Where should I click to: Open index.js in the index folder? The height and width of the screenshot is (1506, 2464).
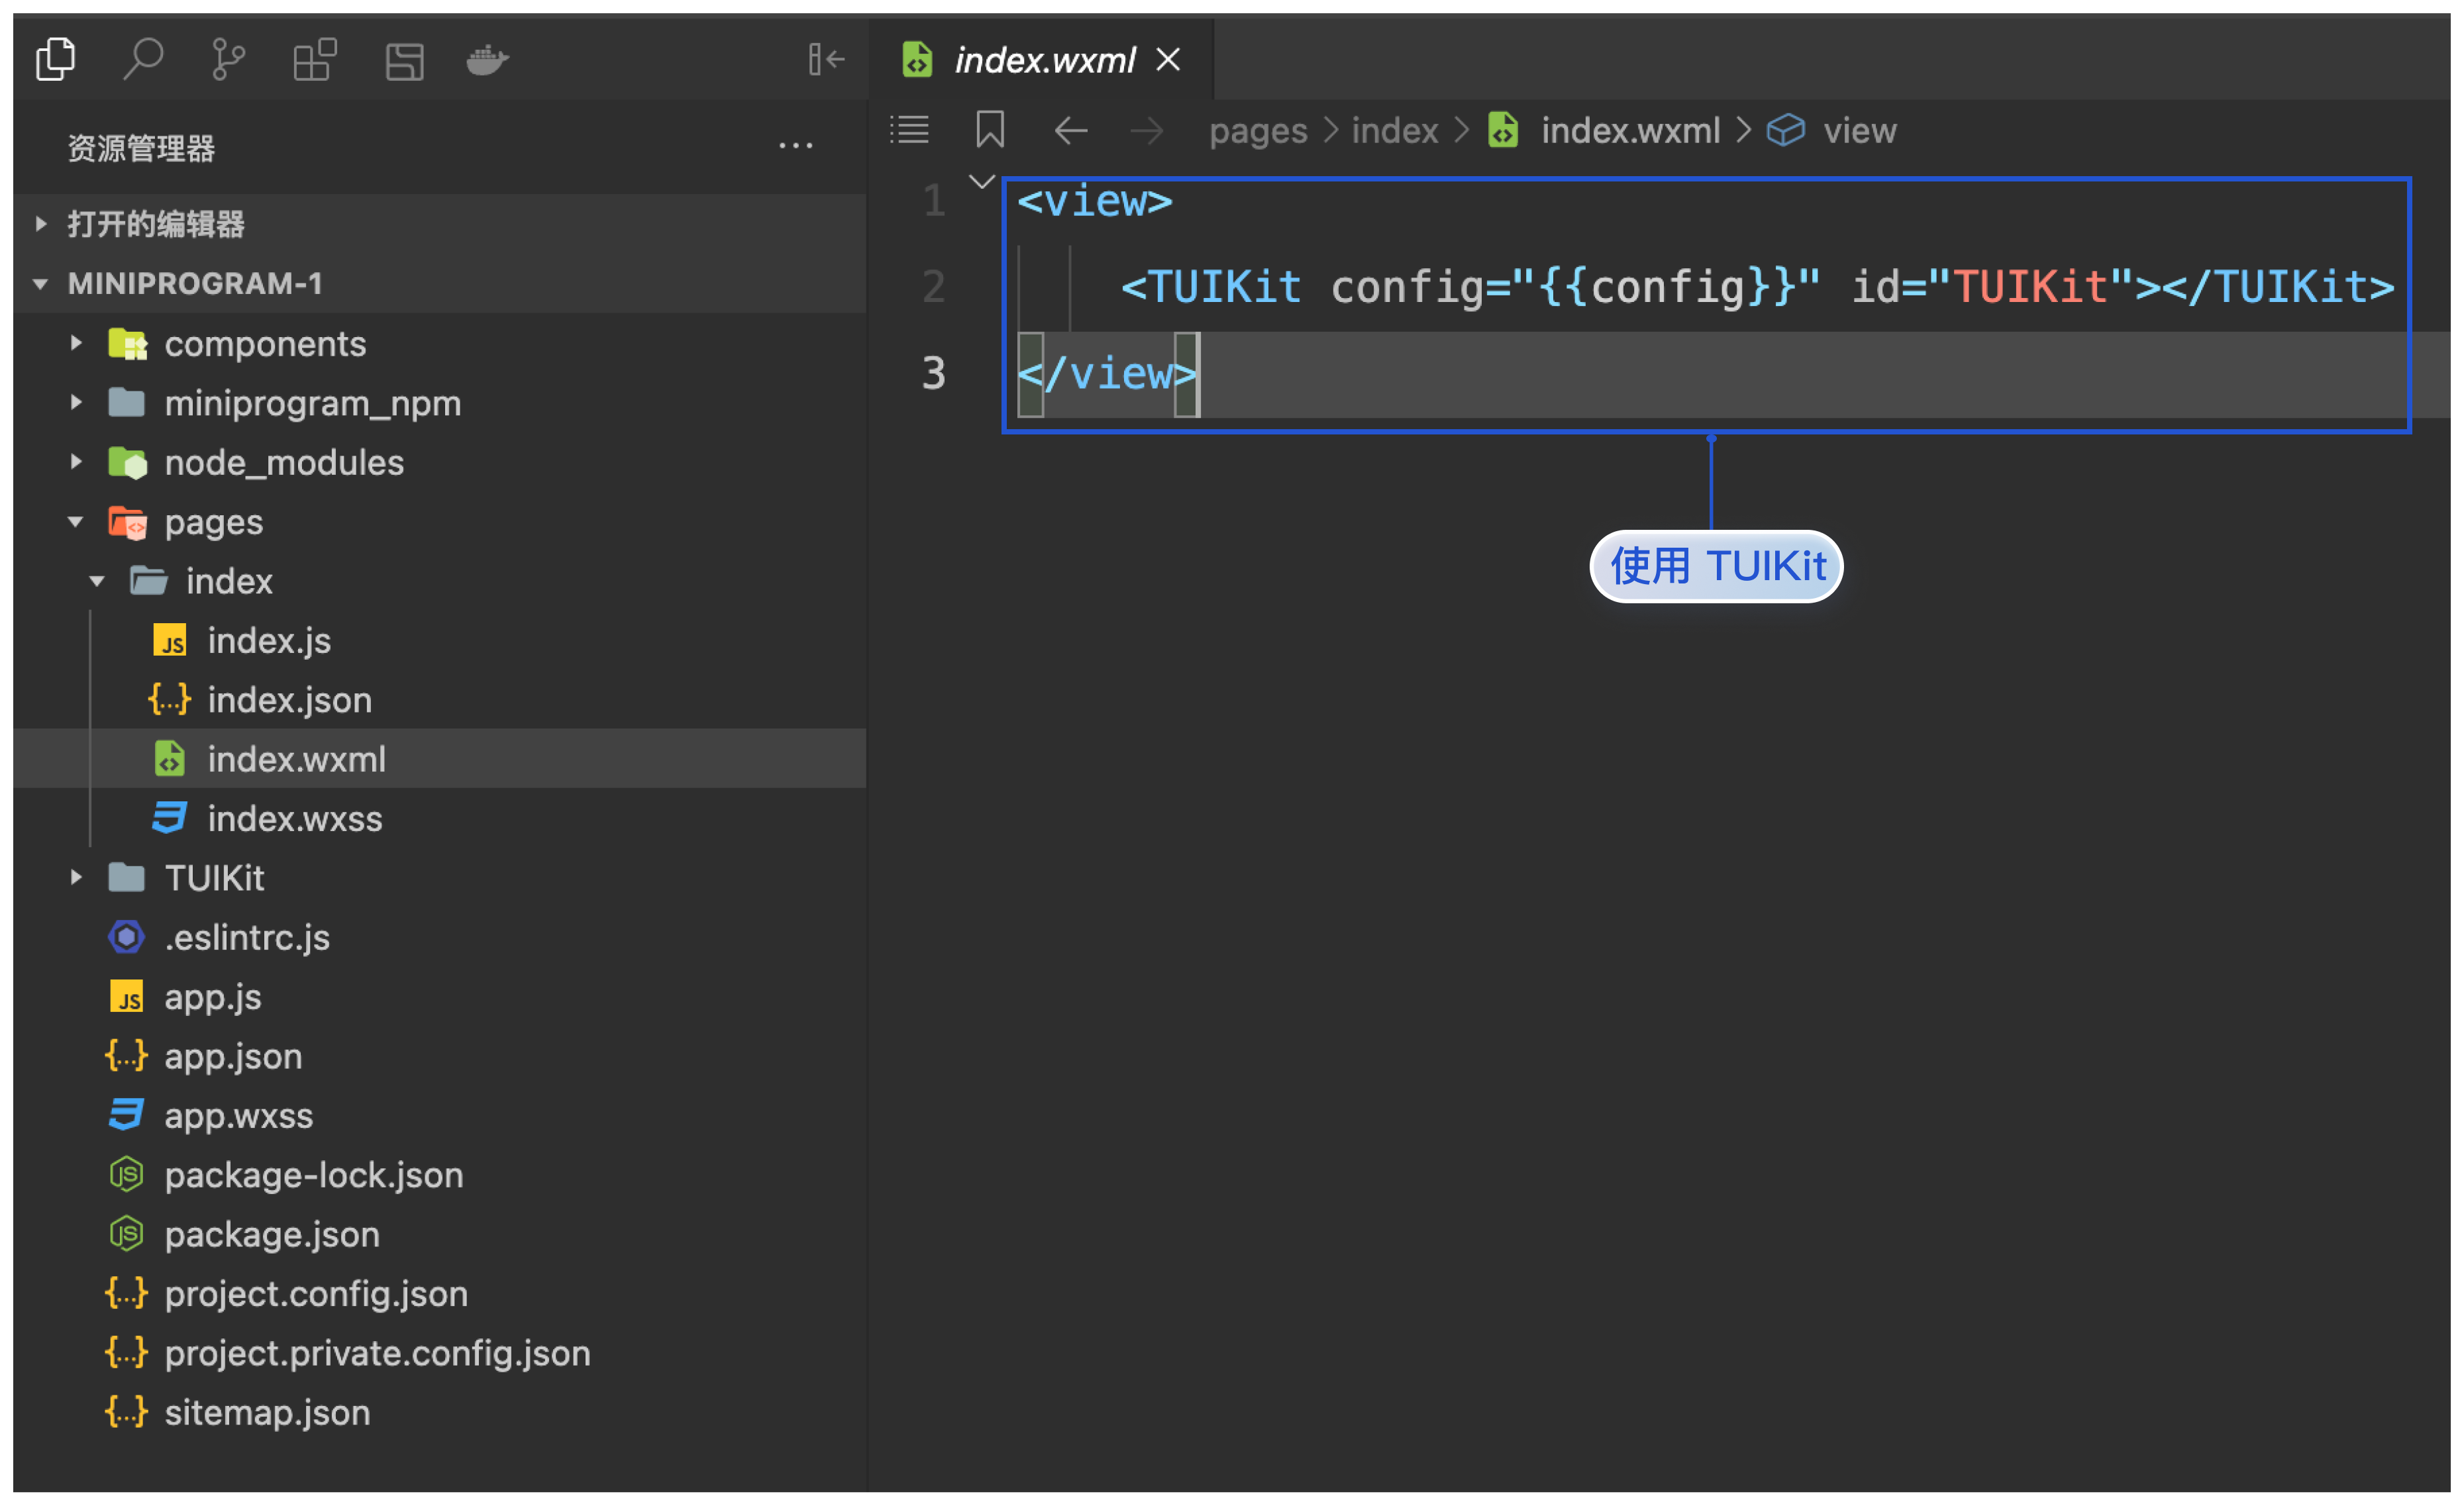pos(440,641)
